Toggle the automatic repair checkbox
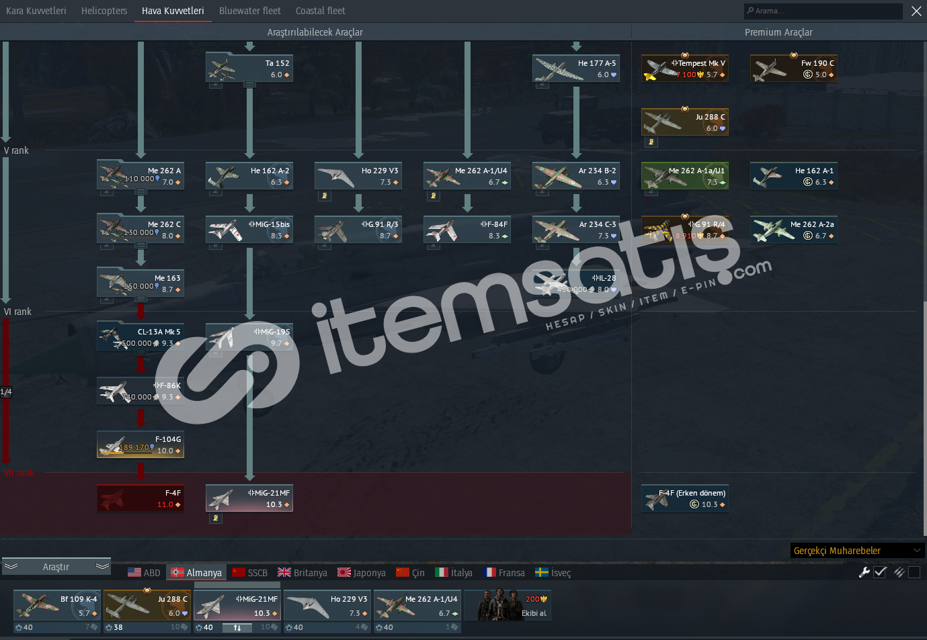The height and width of the screenshot is (640, 927). click(x=880, y=572)
